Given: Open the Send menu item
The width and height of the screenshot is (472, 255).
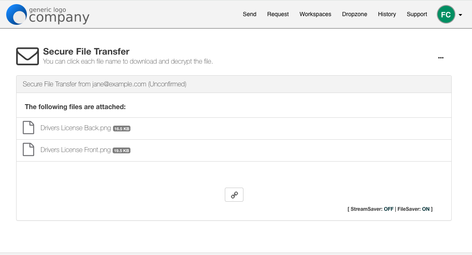Looking at the screenshot, I should click(249, 14).
